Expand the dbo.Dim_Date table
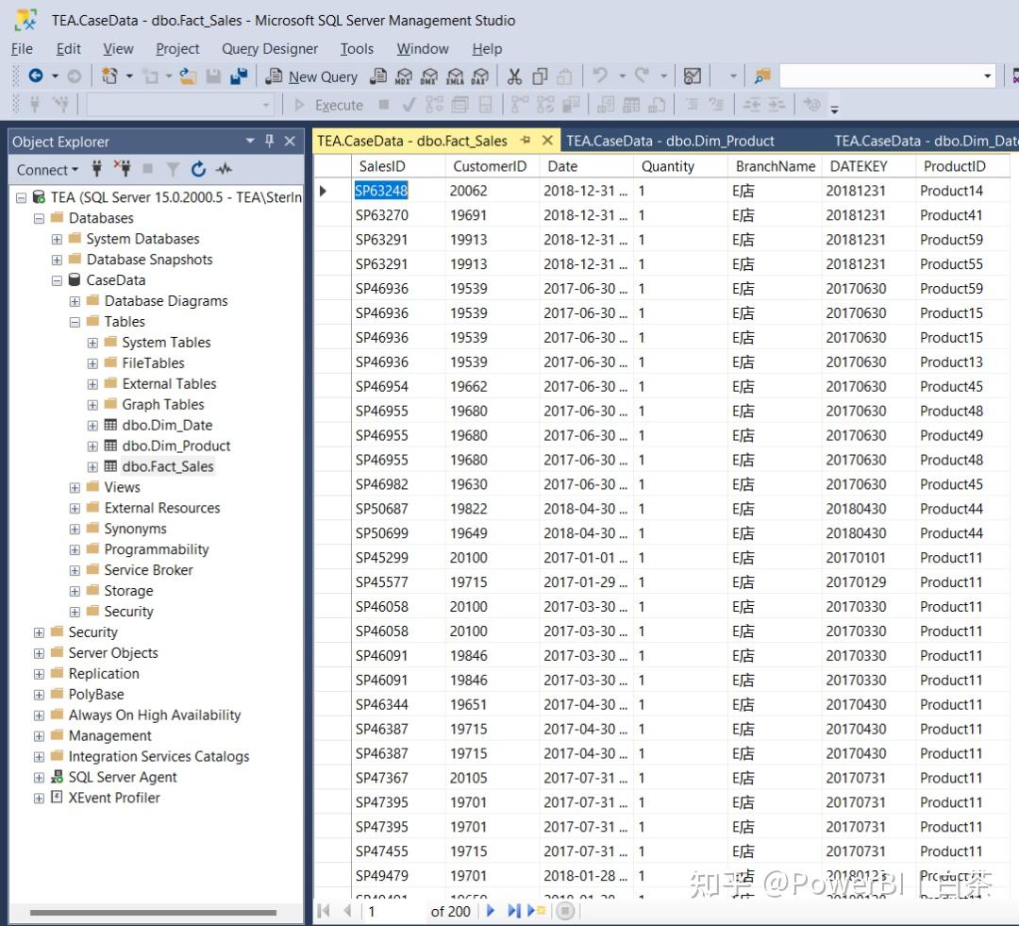Viewport: 1019px width, 926px height. coord(92,426)
